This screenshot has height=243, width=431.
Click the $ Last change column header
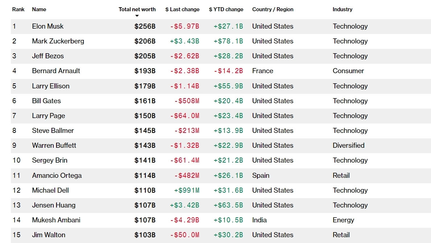click(182, 9)
